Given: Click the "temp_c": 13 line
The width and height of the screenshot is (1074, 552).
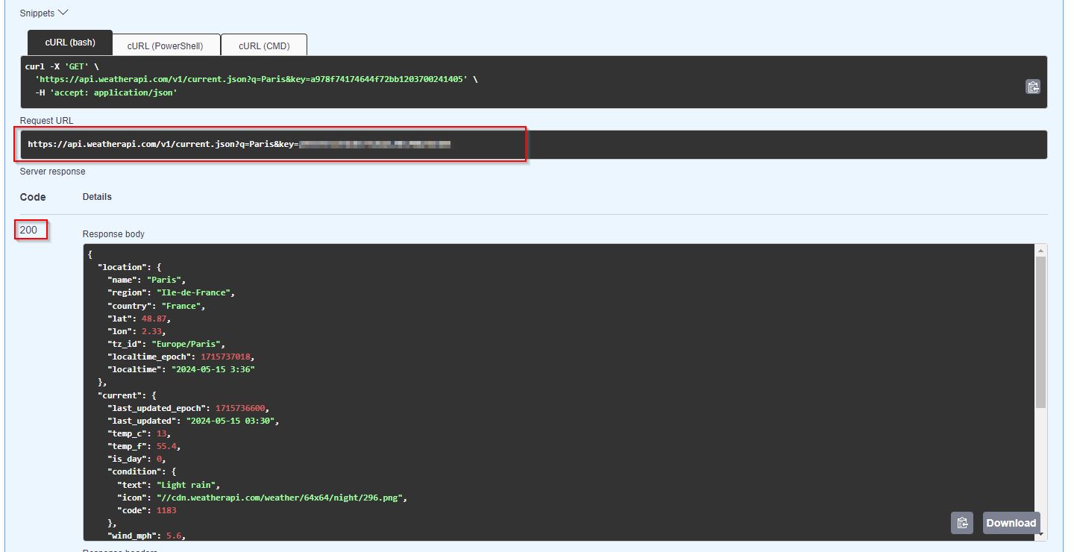Looking at the screenshot, I should 139,433.
